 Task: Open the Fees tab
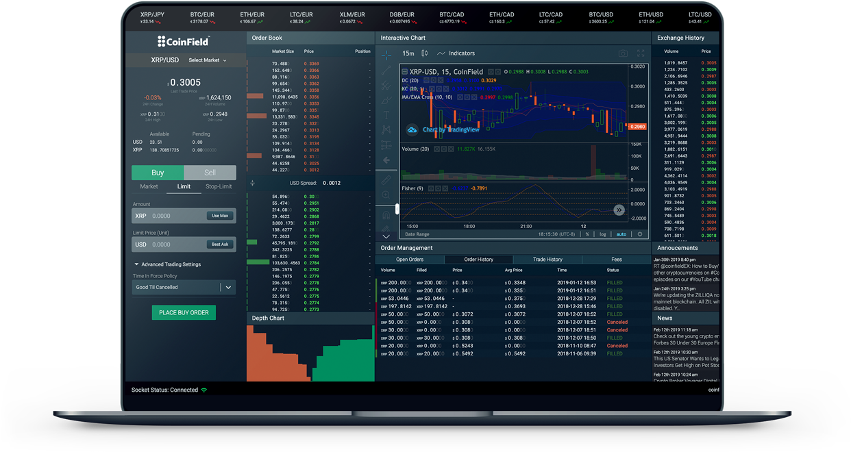pyautogui.click(x=617, y=260)
